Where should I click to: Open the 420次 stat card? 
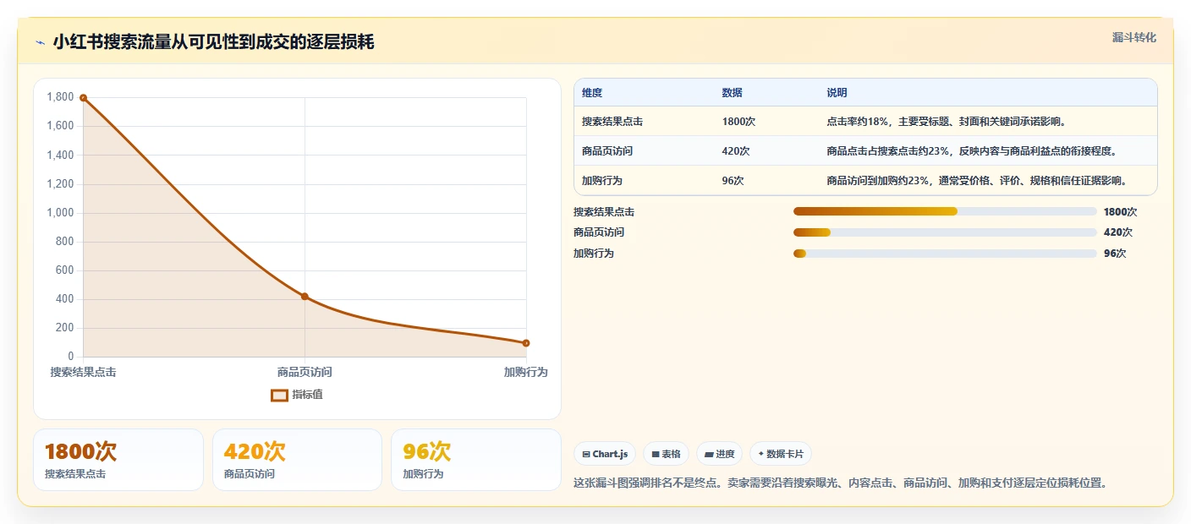297,460
